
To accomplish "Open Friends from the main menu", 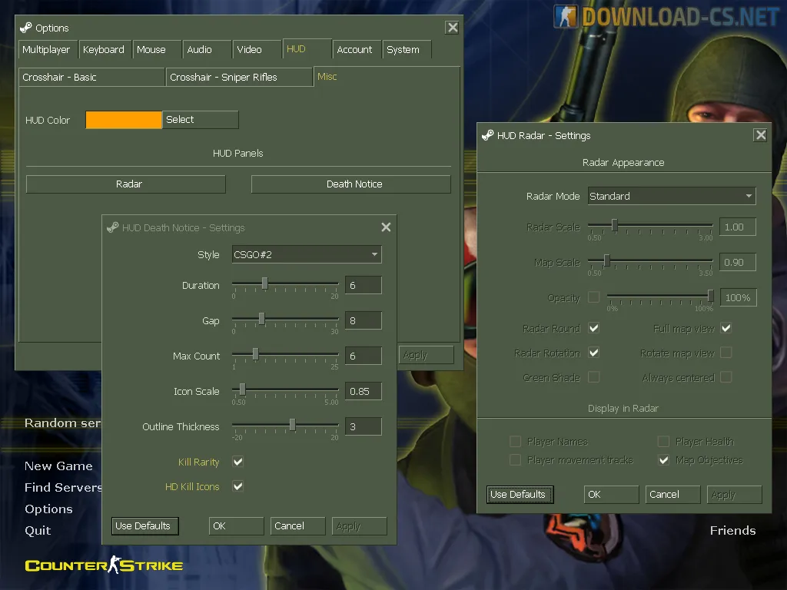I will pos(732,530).
